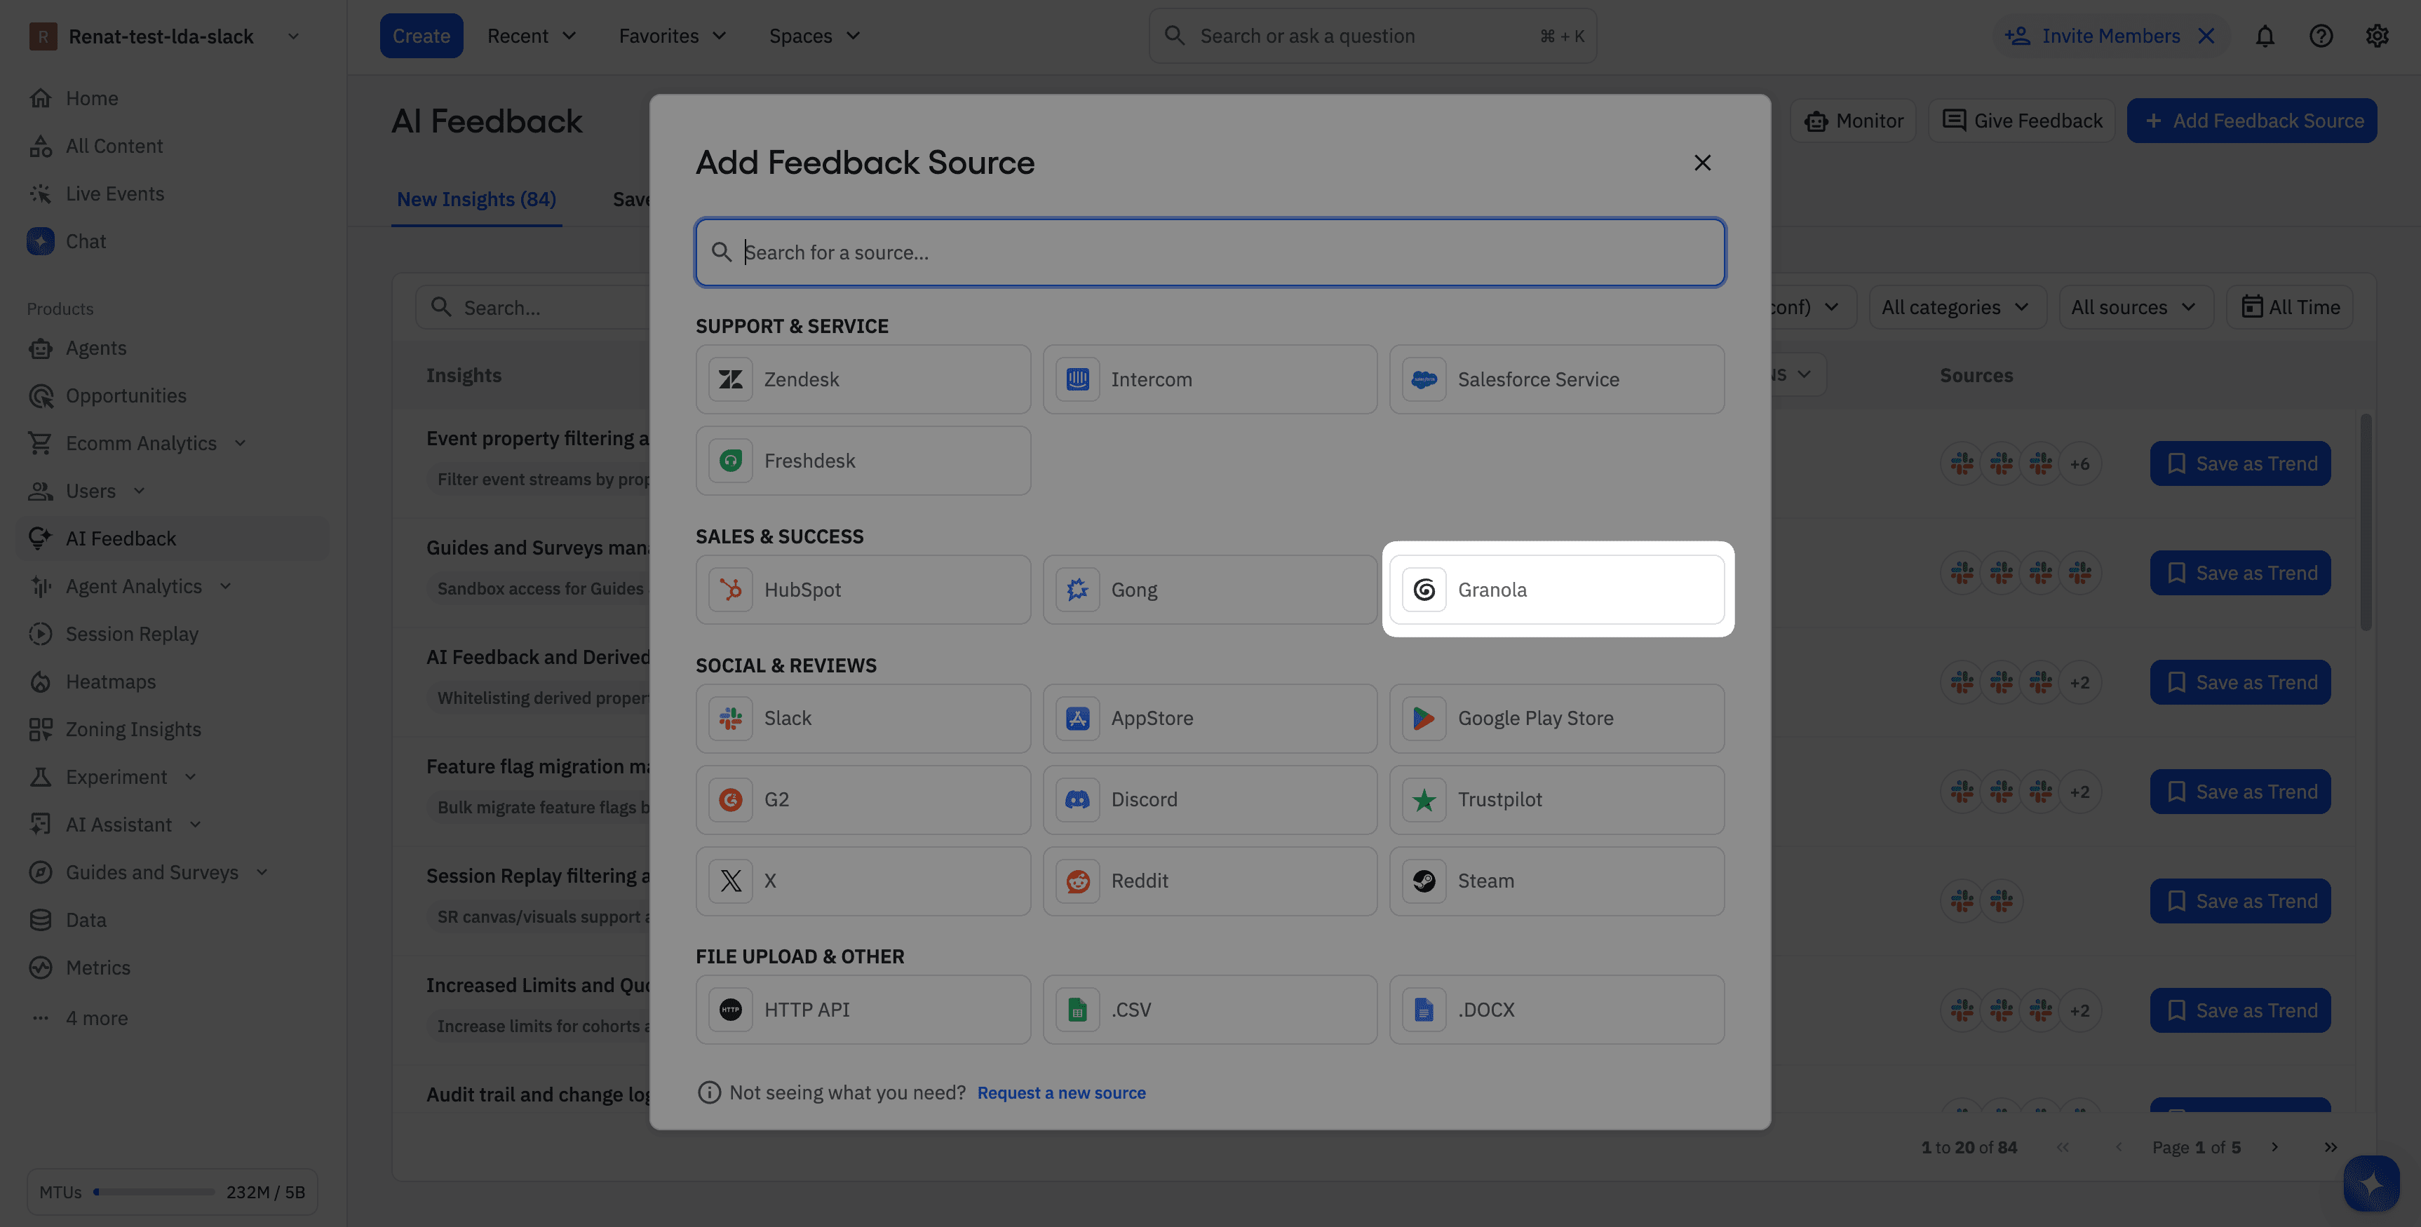Expand the Spaces menu
Screen dimensions: 2421x1227
(814, 36)
